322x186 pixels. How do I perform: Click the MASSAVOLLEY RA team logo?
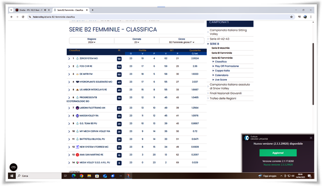click(78, 116)
